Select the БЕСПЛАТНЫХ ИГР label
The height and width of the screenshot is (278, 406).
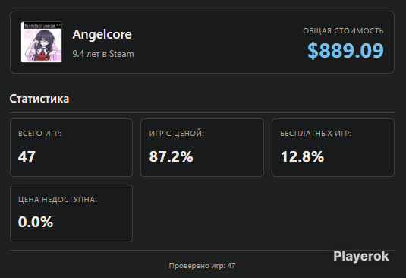point(316,133)
